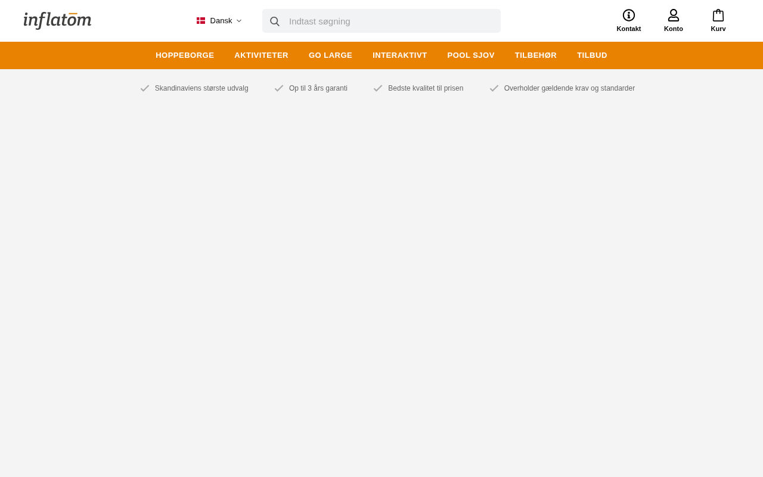Screen dimensions: 763x477
Task: Open the HOPPEBORGE menu
Action: 185,55
